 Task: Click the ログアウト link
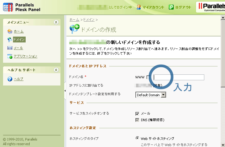(x=183, y=7)
